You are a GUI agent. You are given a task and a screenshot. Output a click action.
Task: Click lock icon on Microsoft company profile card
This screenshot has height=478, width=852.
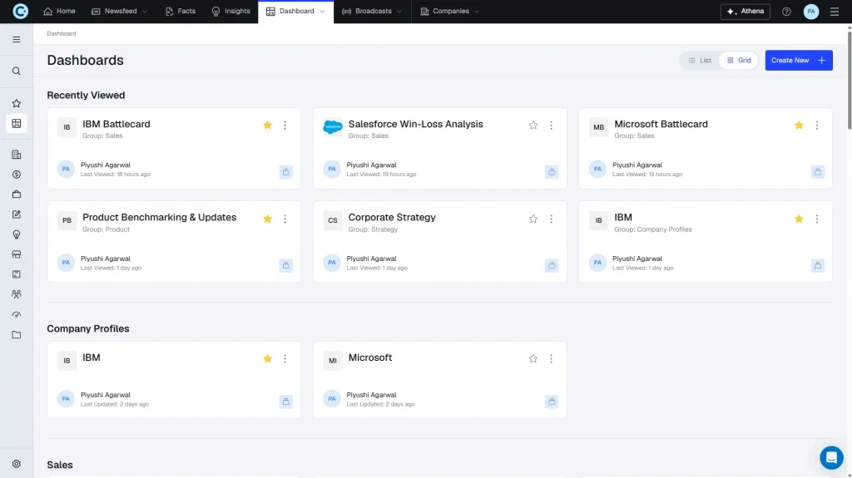click(552, 402)
